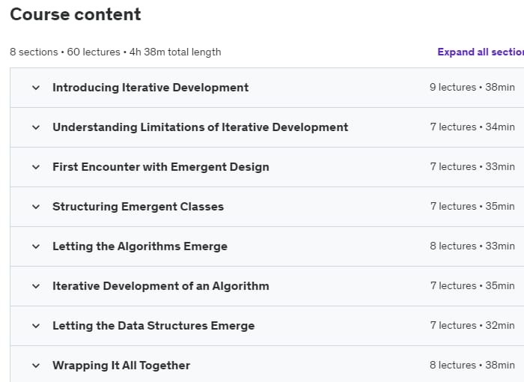This screenshot has height=382, width=524.
Task: Expand the Structuring Emergent Classes chevron
Action: tap(36, 207)
